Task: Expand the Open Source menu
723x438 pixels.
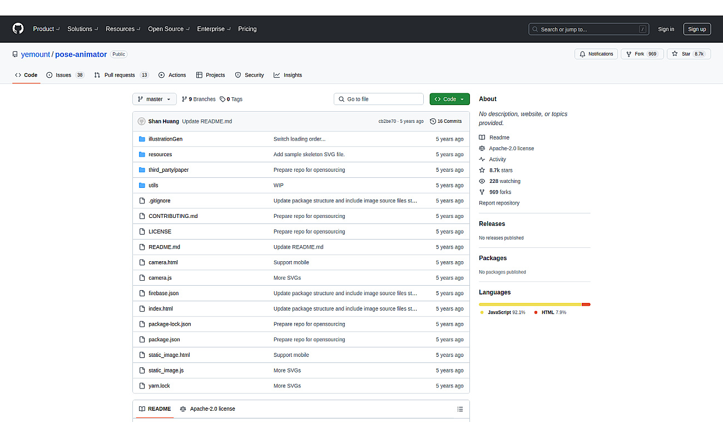Action: coord(169,29)
